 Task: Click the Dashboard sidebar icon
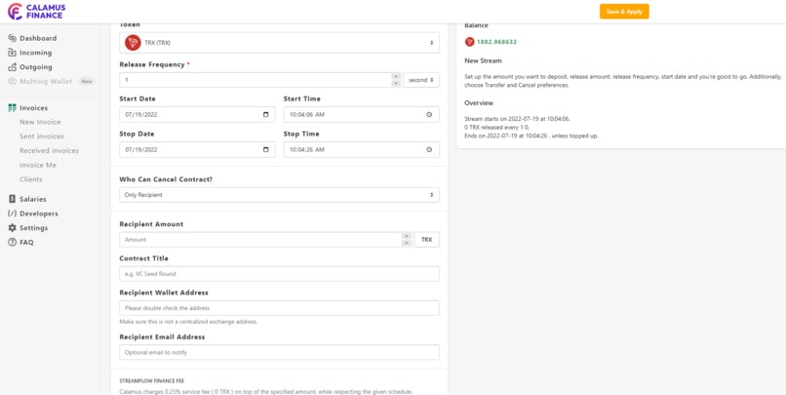(13, 38)
